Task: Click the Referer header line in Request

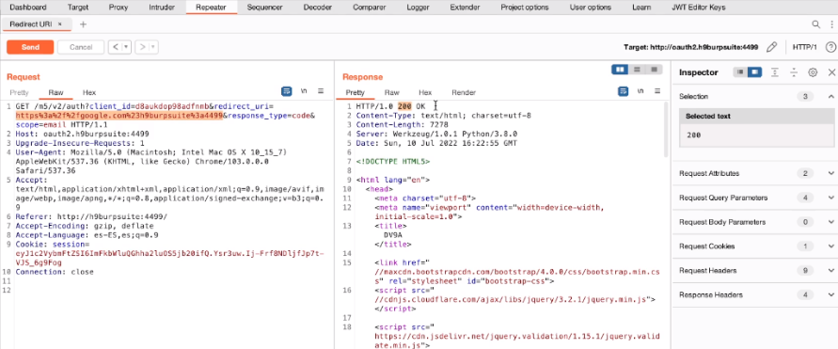Action: click(91, 216)
